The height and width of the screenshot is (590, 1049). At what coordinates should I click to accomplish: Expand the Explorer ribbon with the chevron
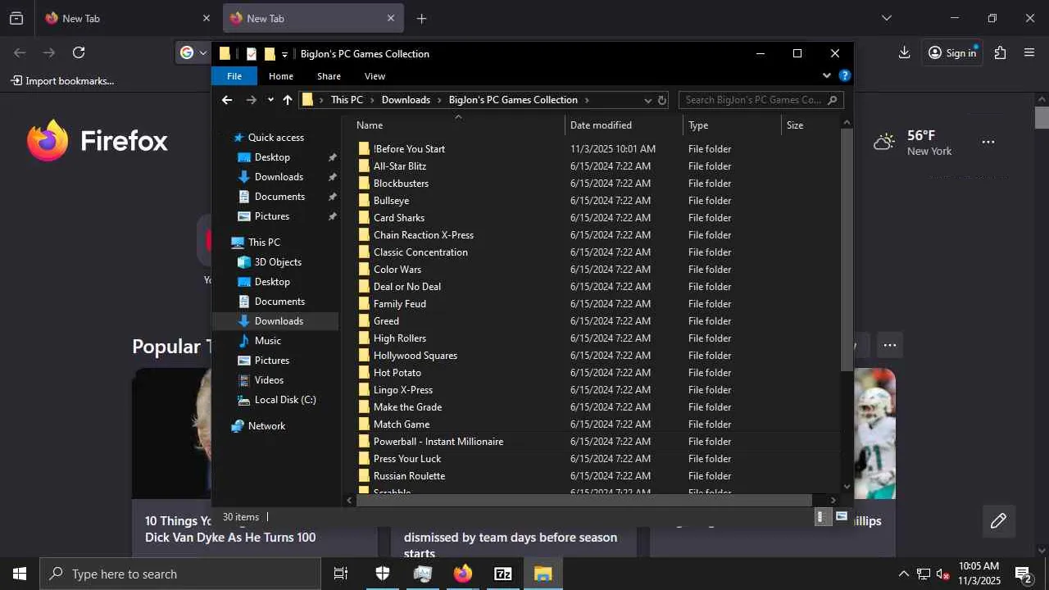[x=826, y=75]
